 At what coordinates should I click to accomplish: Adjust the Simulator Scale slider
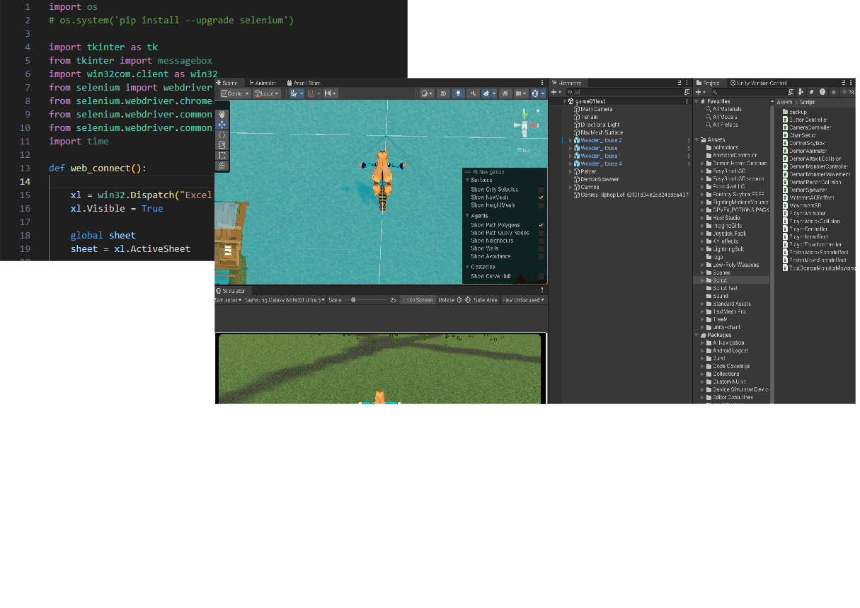[352, 300]
